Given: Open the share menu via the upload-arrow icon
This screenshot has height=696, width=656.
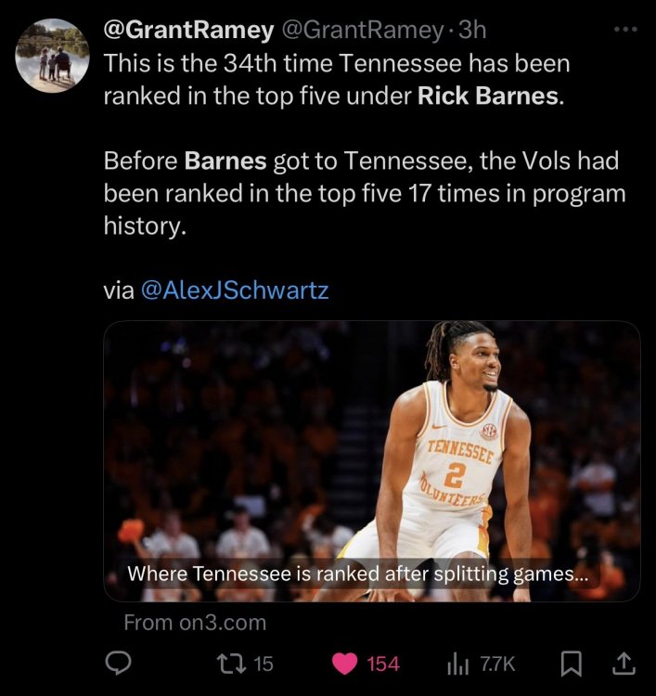Looking at the screenshot, I should (624, 663).
